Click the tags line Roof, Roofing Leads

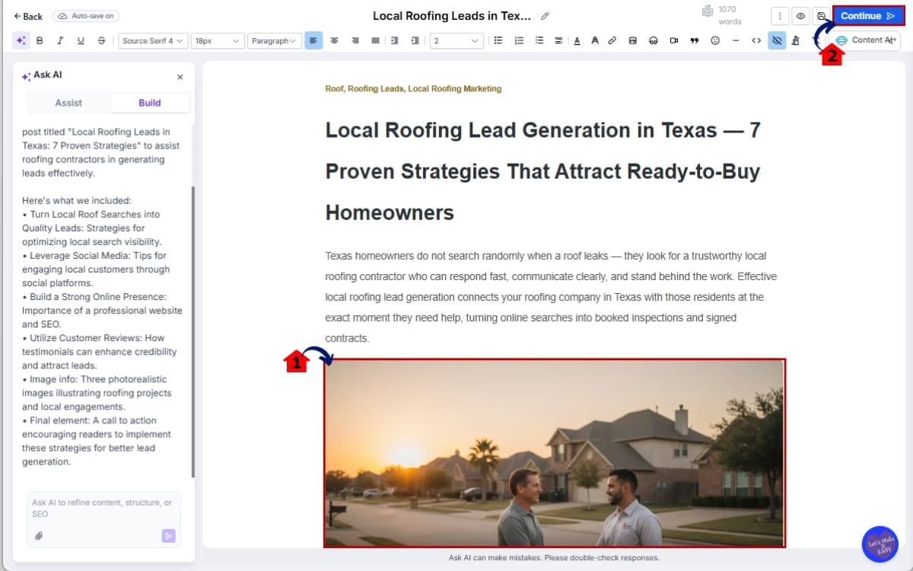point(413,89)
